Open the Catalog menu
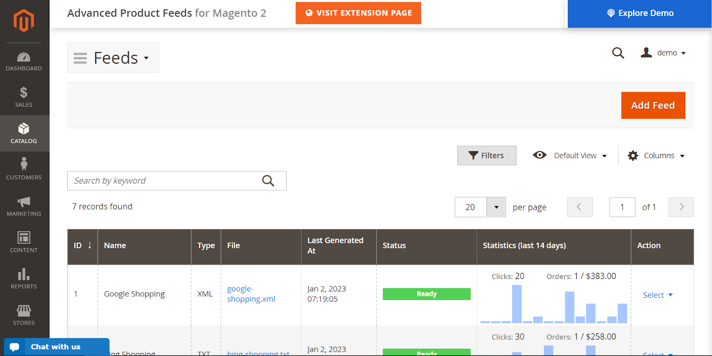This screenshot has height=356, width=712. click(24, 133)
